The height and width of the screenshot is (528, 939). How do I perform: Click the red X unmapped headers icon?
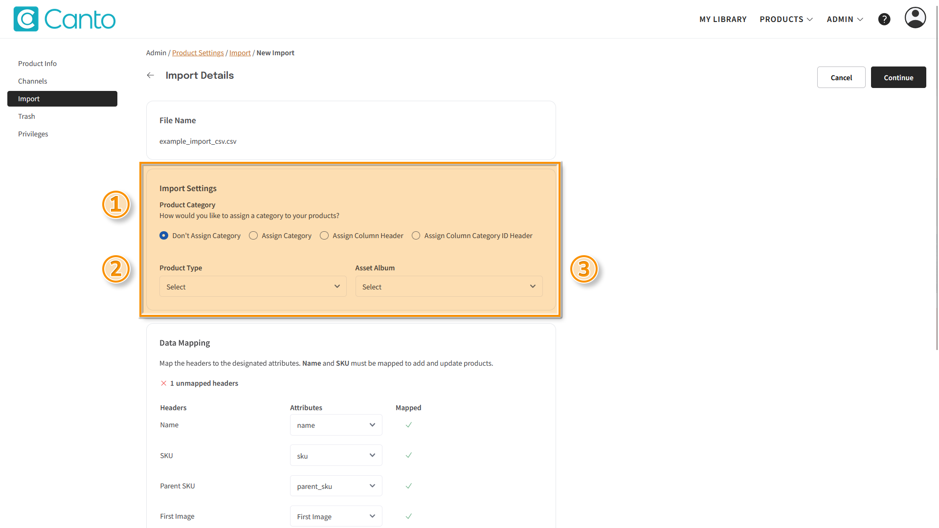click(164, 383)
